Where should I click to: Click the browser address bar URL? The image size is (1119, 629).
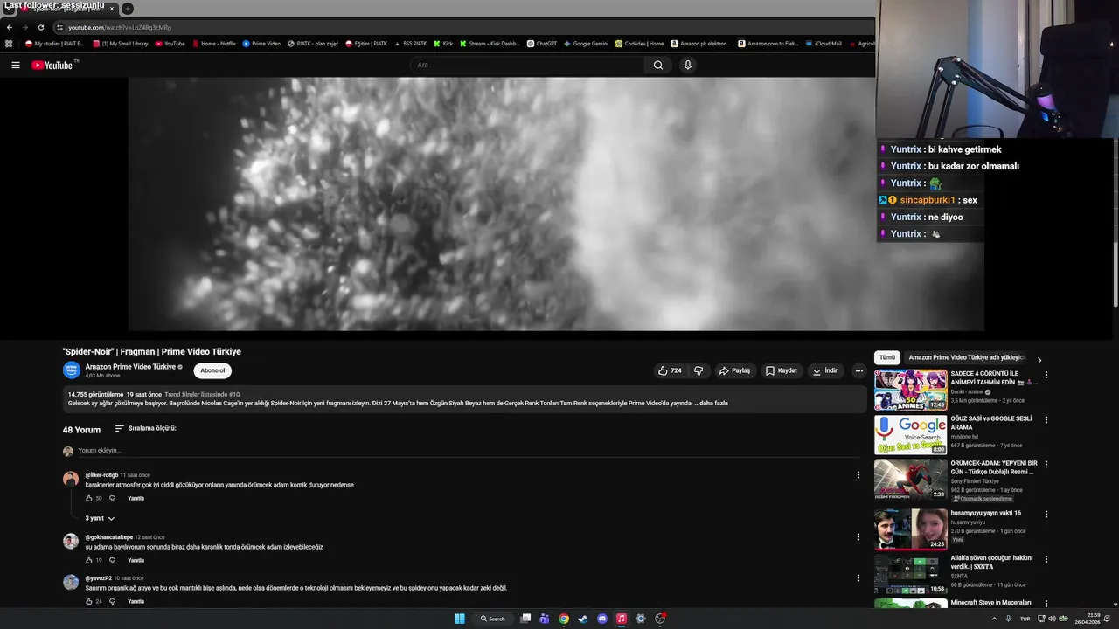(120, 27)
